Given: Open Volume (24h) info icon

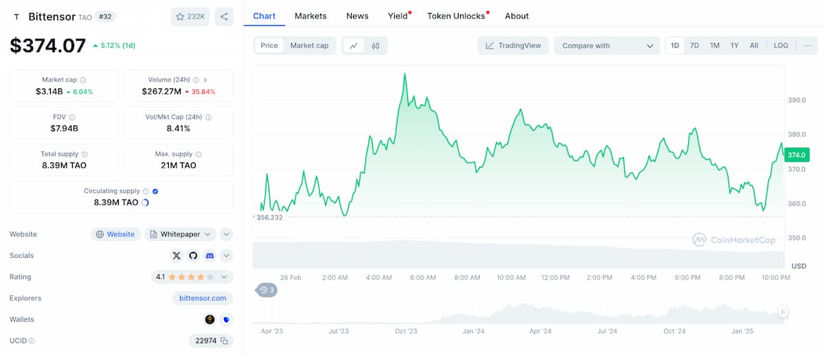Looking at the screenshot, I should click(196, 80).
